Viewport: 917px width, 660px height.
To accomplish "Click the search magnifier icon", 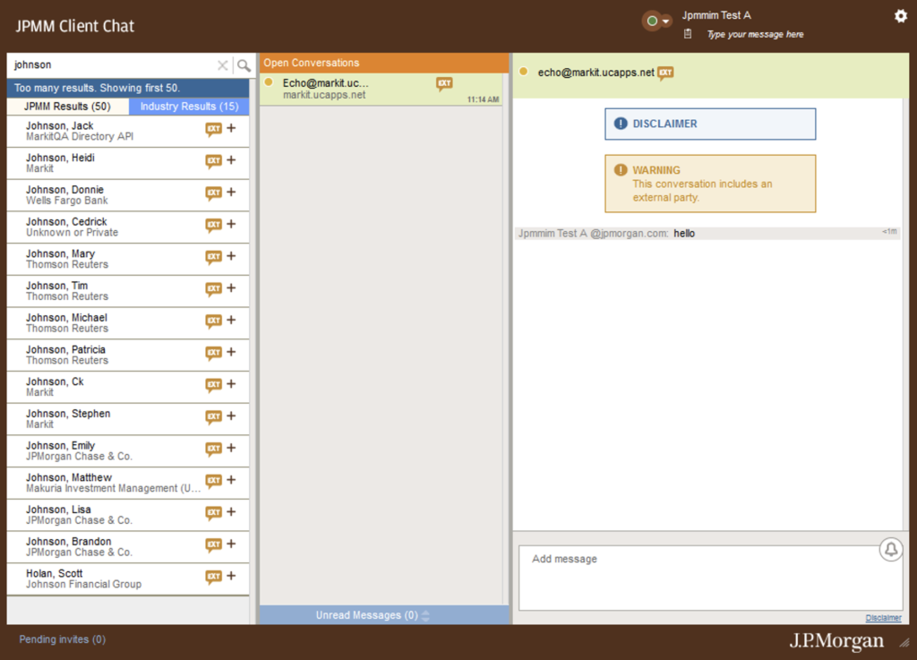I will point(244,65).
